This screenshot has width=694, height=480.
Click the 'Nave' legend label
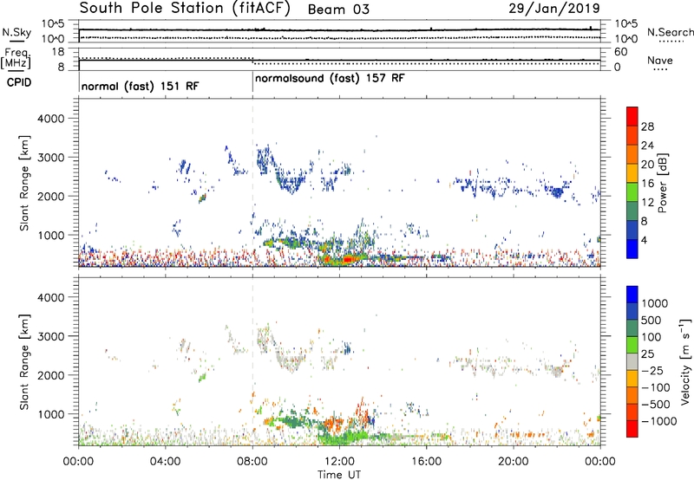tap(660, 61)
